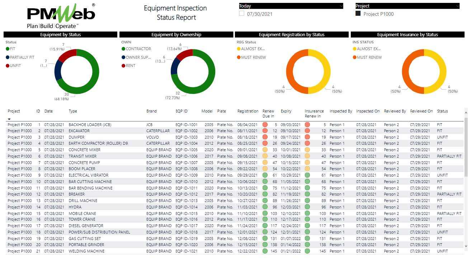The height and width of the screenshot is (259, 471).
Task: Click red Renew Due In indicator for Backhoe Loader
Action: pos(265,125)
